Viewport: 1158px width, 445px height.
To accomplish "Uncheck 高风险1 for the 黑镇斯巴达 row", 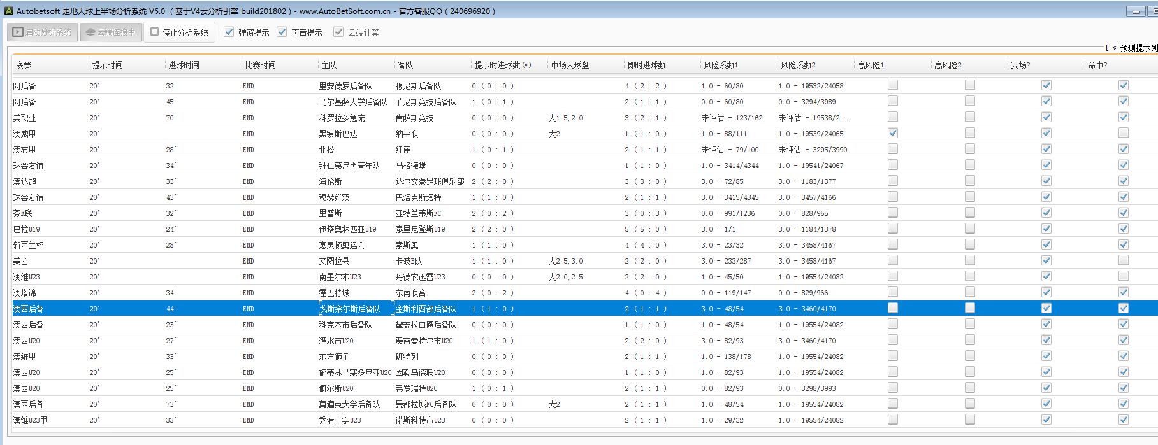I will 893,133.
